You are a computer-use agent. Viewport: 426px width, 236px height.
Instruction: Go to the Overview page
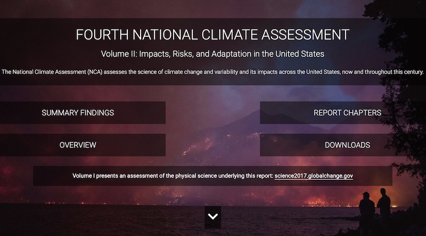(83, 145)
